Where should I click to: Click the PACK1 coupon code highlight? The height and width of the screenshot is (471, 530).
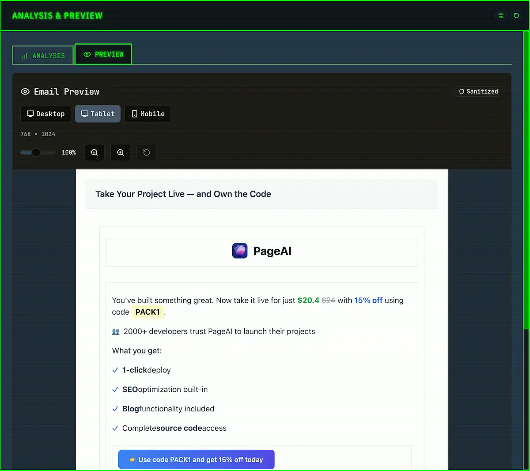click(148, 312)
